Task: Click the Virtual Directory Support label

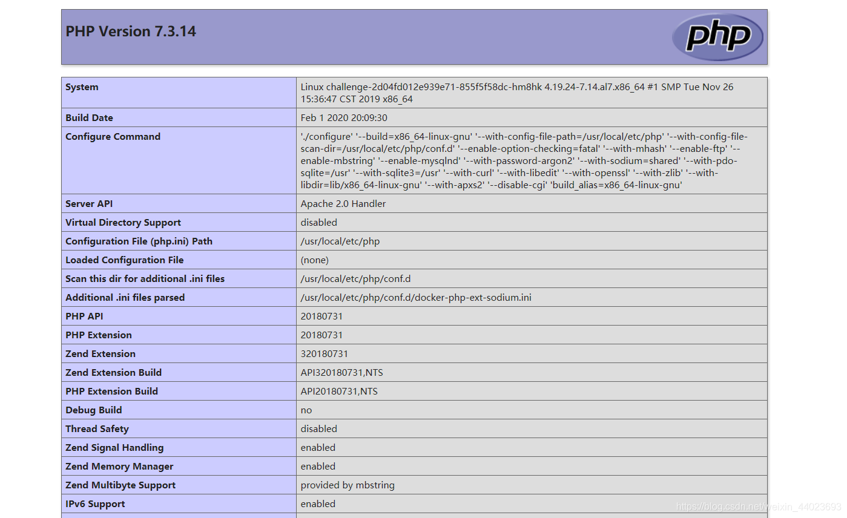Action: tap(123, 223)
